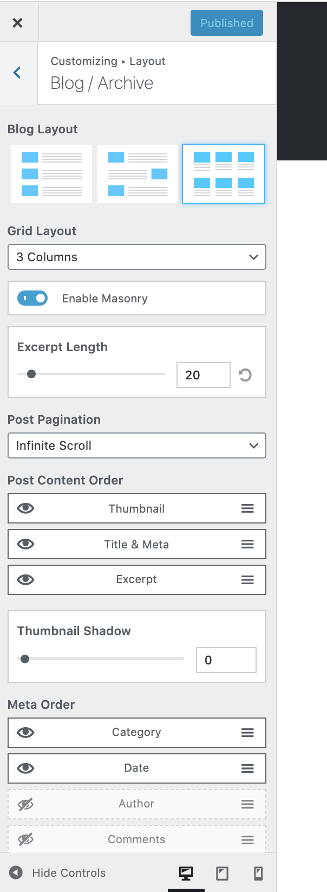The height and width of the screenshot is (892, 327).
Task: Disable the Enable Masonry toggle switch
Action: [32, 298]
